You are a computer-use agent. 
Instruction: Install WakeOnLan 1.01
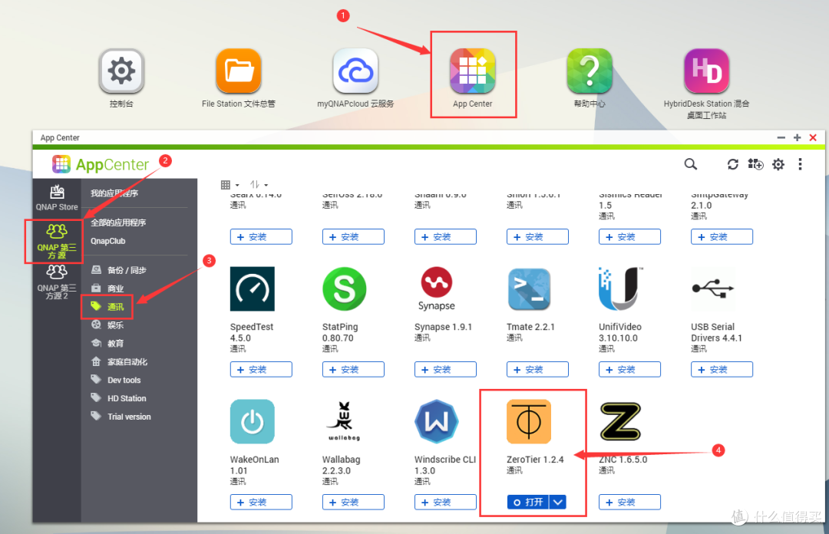(261, 503)
